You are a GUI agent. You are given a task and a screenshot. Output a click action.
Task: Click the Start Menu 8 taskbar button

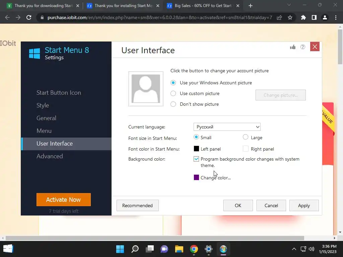[8, 249]
